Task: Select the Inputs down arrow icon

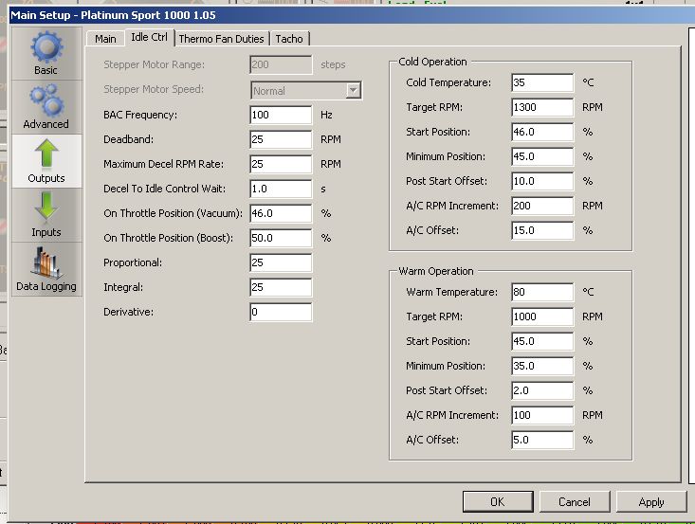Action: tap(46, 215)
